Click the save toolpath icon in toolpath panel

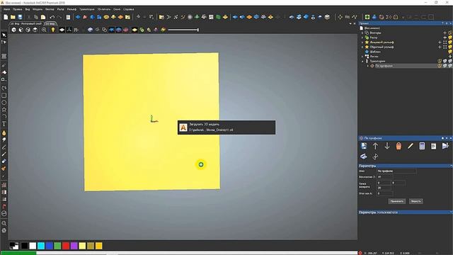coord(364,147)
